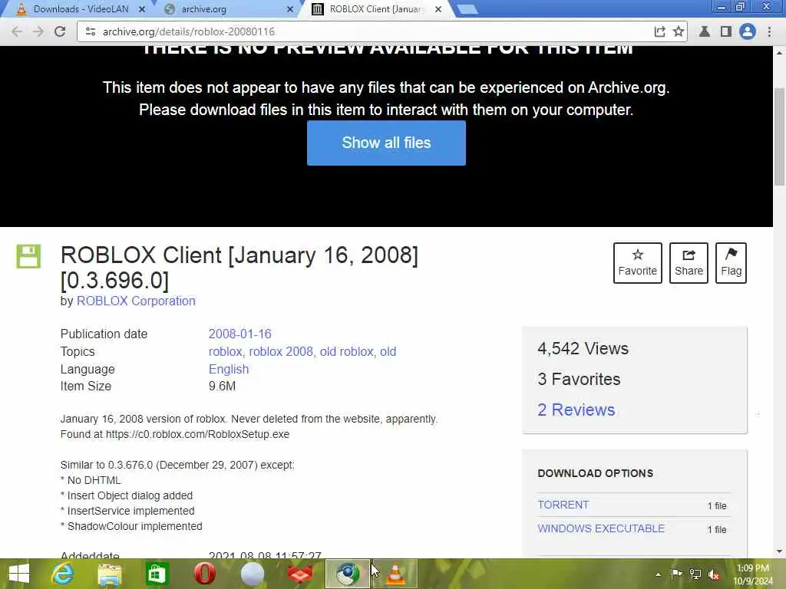Open Windows Start button
786x589 pixels.
19,574
